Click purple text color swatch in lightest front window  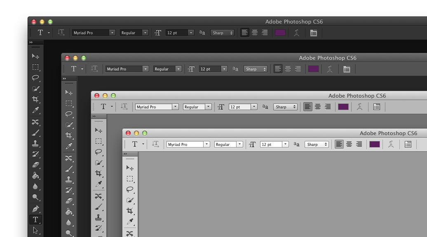tap(375, 144)
